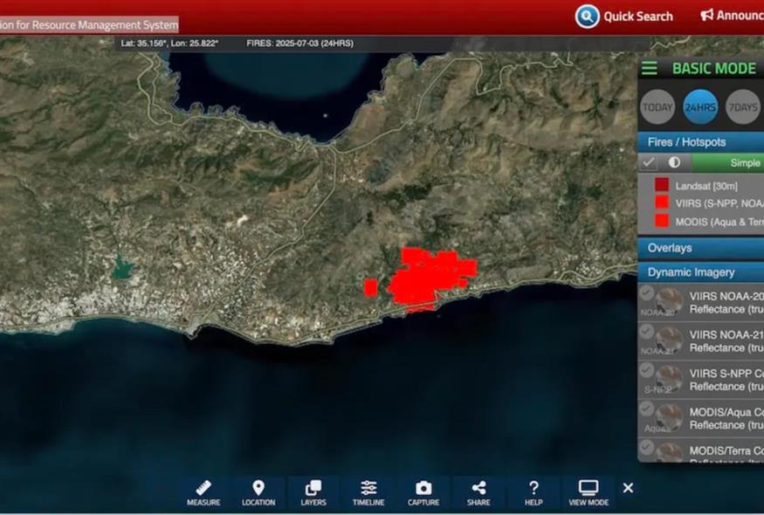This screenshot has height=515, width=764.
Task: Click the Quick Search magnifier icon
Action: pos(588,16)
